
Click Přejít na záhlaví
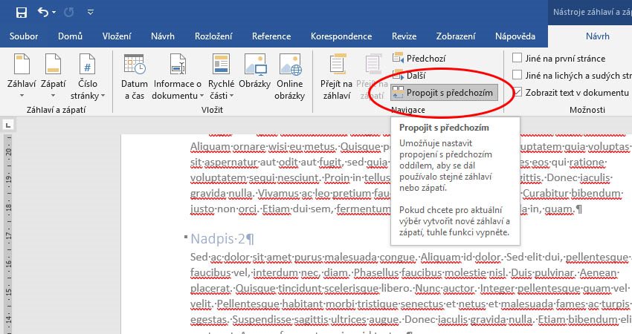tap(336, 76)
